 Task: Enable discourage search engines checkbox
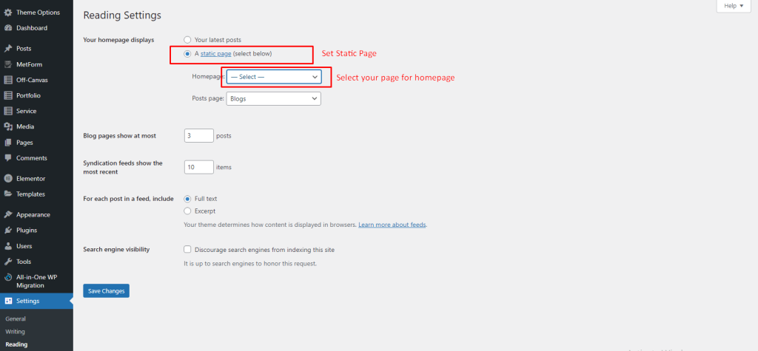(x=187, y=250)
